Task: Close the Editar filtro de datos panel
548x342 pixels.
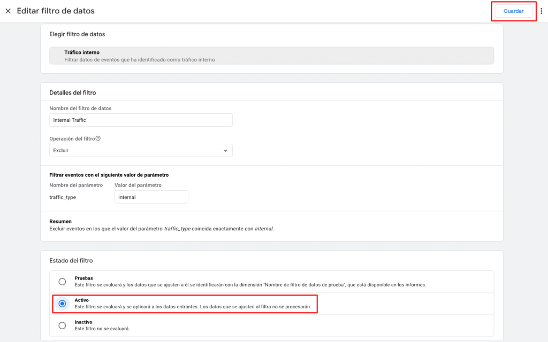Action: pyautogui.click(x=8, y=11)
